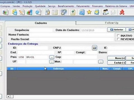Click the Compl. input field
Image resolution: width=134 pixels, height=100 pixels.
91,52
